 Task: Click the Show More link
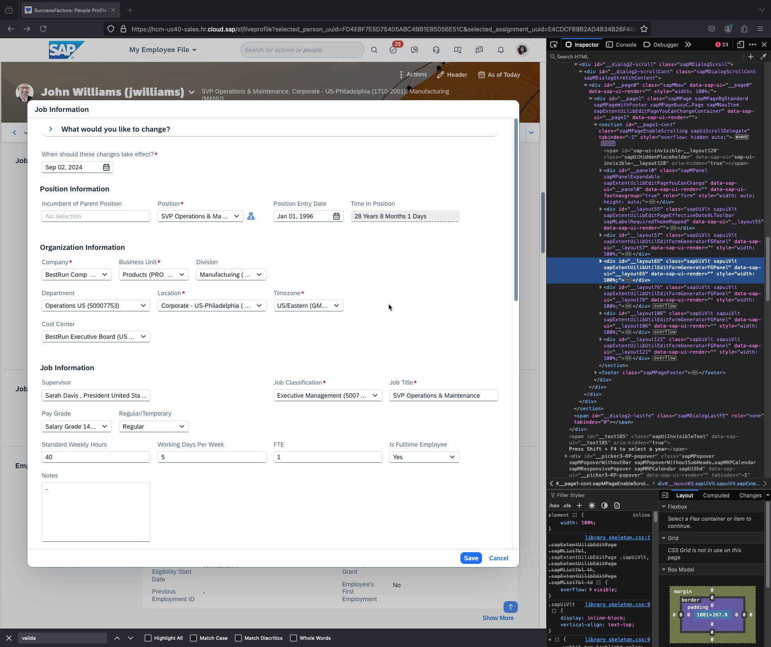pyautogui.click(x=498, y=618)
